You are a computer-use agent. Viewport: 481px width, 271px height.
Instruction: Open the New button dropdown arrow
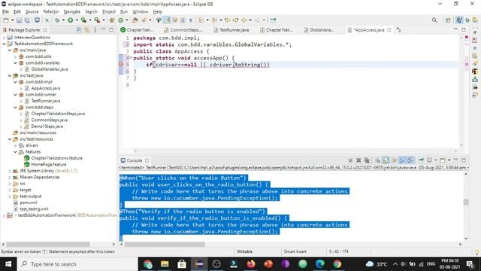click(12, 20)
